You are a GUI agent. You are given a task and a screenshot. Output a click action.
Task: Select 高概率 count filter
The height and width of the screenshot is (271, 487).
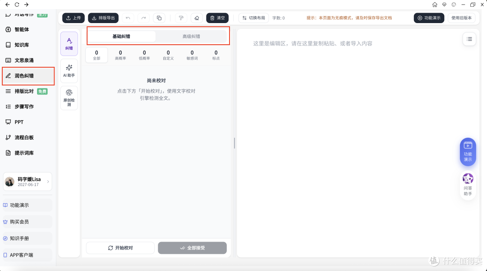click(x=120, y=55)
